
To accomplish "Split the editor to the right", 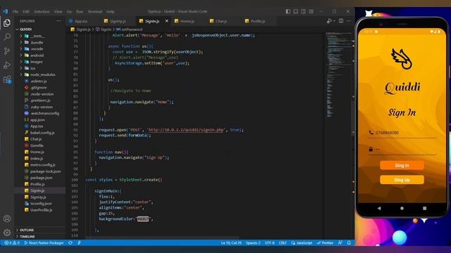I will [341, 21].
